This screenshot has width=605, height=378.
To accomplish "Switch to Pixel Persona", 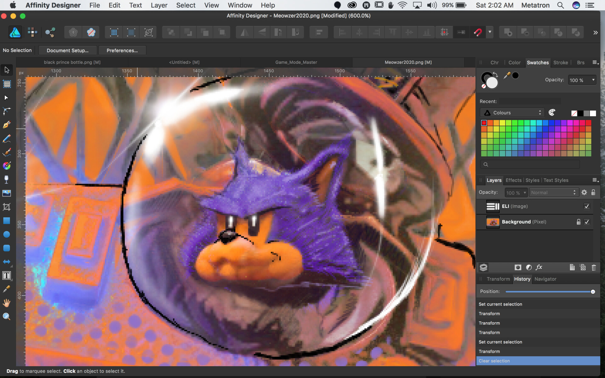I will click(32, 32).
